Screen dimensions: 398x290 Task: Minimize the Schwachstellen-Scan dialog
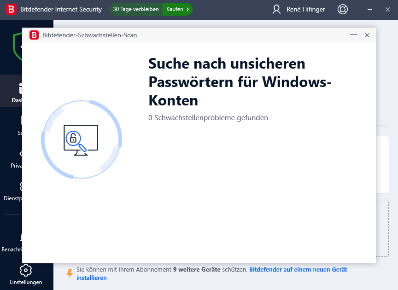point(354,35)
